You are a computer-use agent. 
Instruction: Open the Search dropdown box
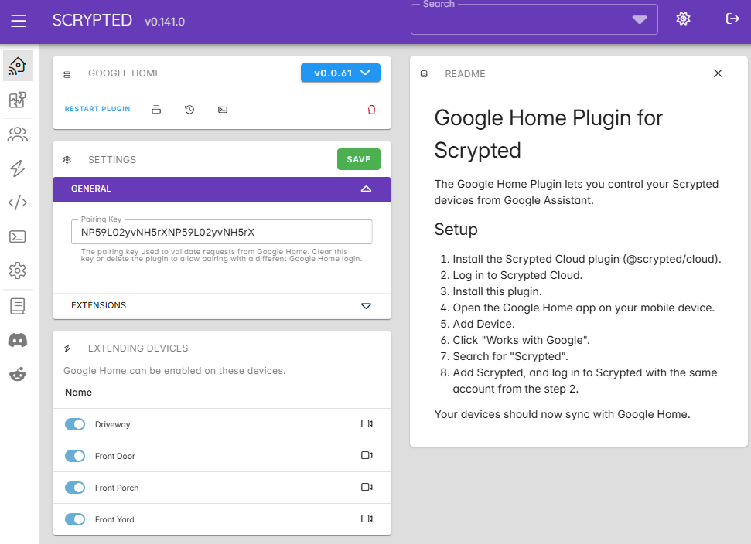click(534, 20)
